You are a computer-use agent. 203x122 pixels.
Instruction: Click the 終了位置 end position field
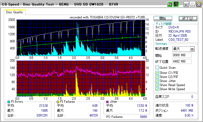click(x=182, y=61)
